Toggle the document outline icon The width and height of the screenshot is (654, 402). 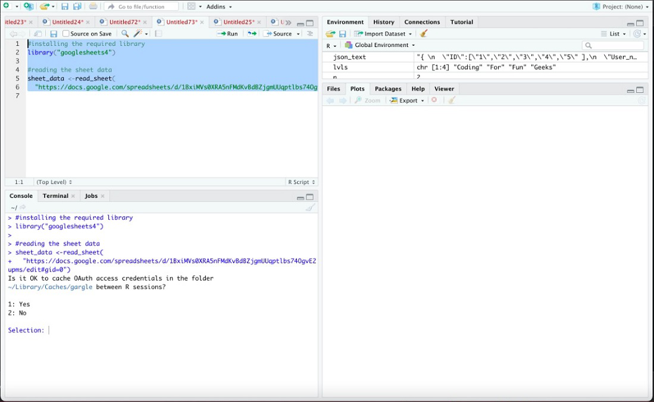coord(310,34)
